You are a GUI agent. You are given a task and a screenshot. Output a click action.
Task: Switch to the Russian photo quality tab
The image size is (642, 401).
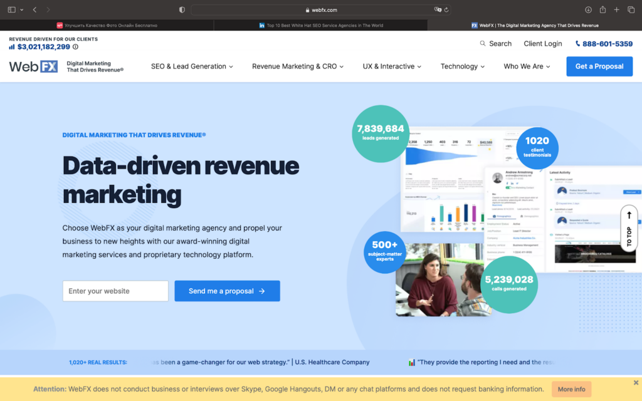(107, 25)
